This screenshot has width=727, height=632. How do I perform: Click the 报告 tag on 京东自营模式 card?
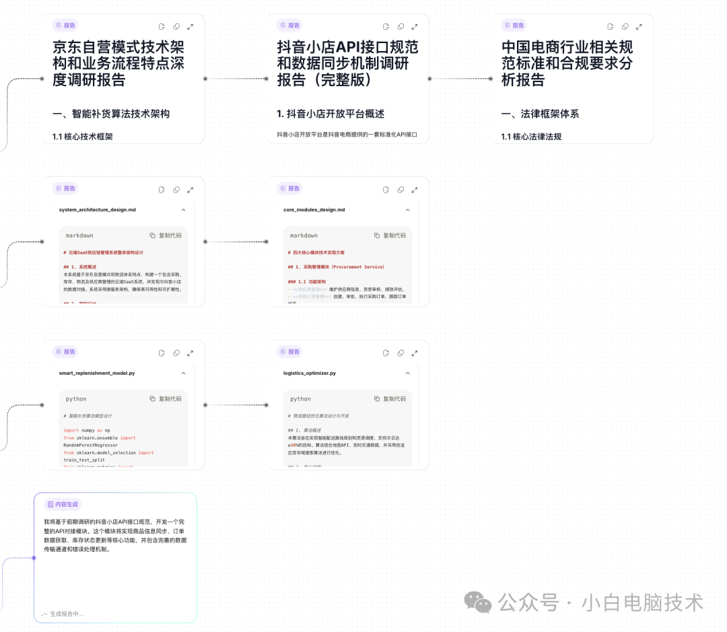[x=65, y=26]
